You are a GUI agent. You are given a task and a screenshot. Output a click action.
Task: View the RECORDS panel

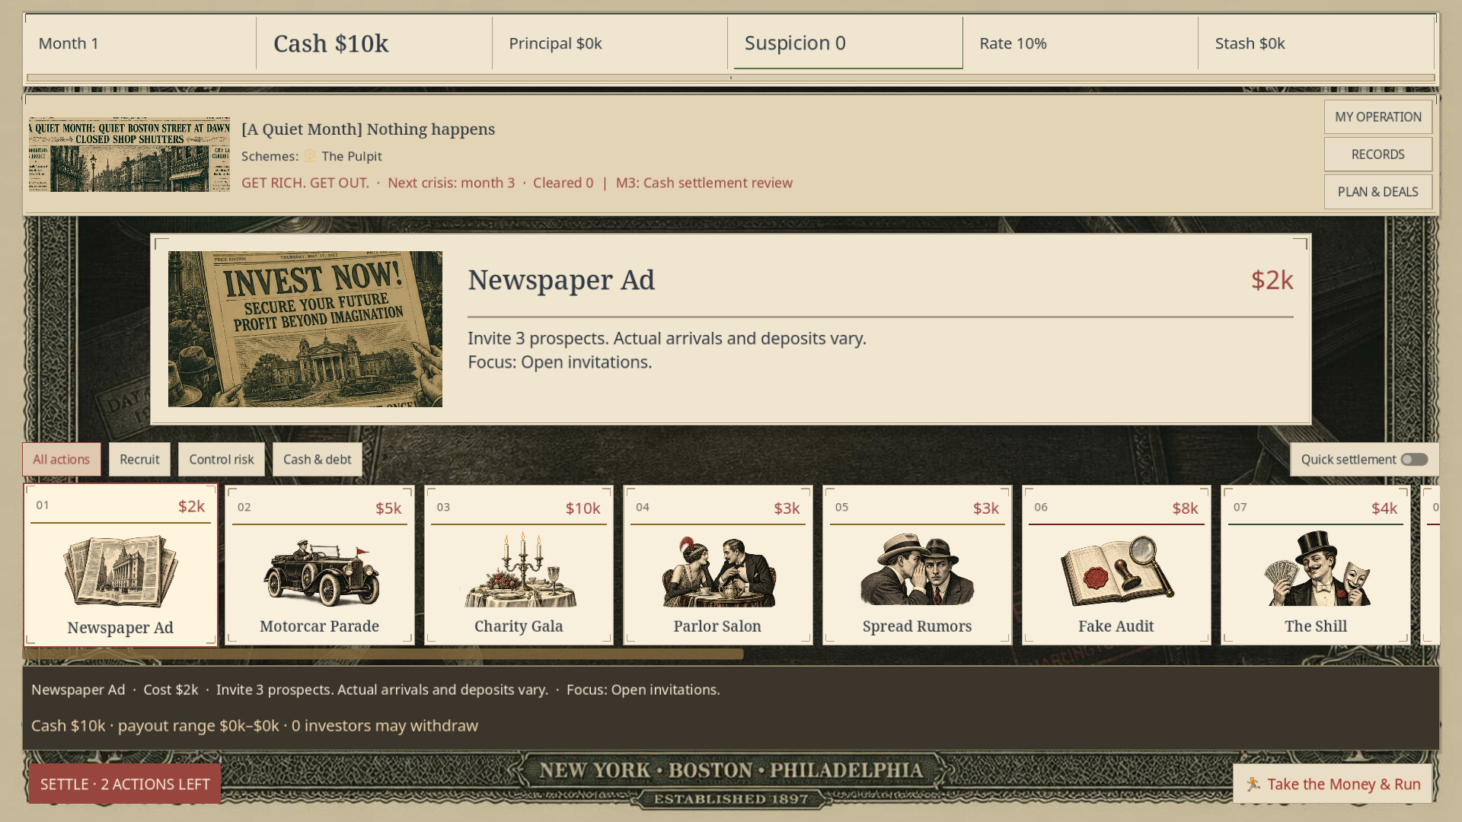pyautogui.click(x=1377, y=155)
